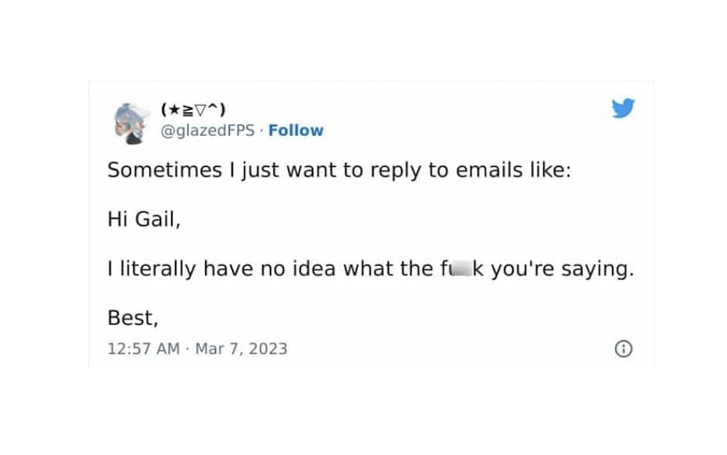Open the tweet info circle icon
Image resolution: width=727 pixels, height=455 pixels.
(x=623, y=349)
